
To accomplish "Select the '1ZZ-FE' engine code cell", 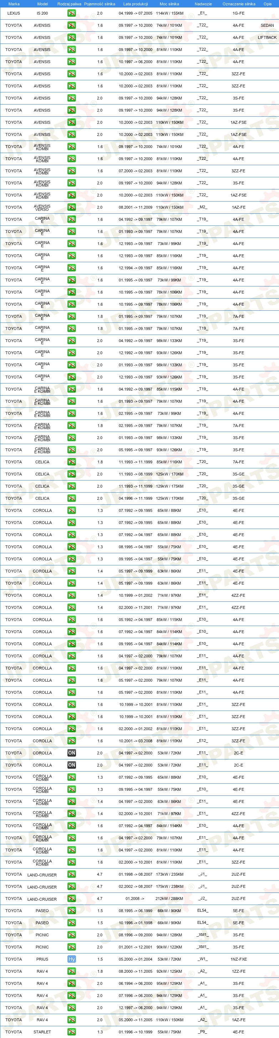I will point(238,972).
